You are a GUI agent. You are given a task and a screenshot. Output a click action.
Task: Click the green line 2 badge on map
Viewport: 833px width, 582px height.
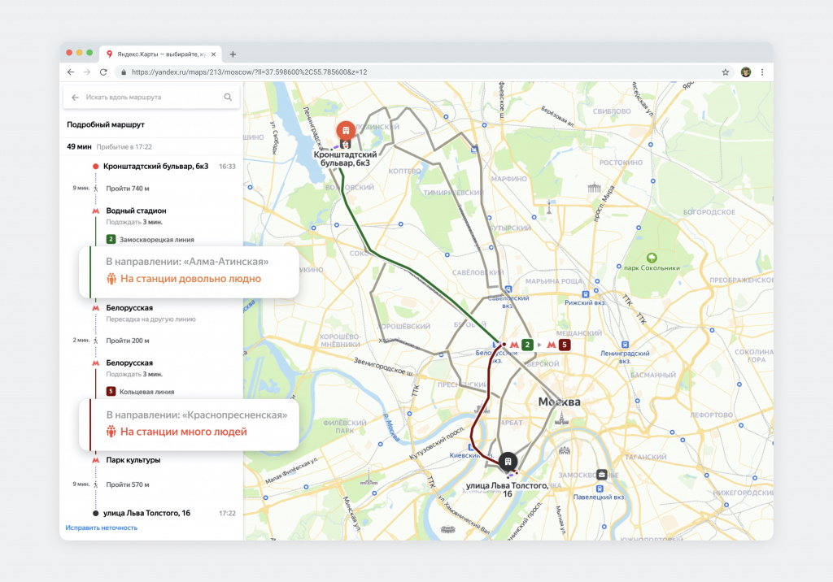tap(527, 345)
